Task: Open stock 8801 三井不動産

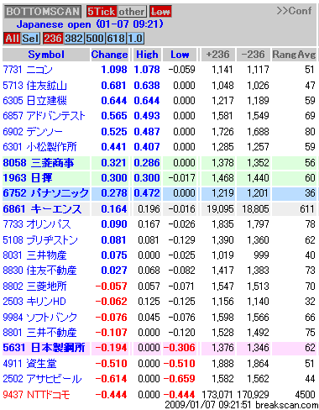Action: tap(39, 333)
